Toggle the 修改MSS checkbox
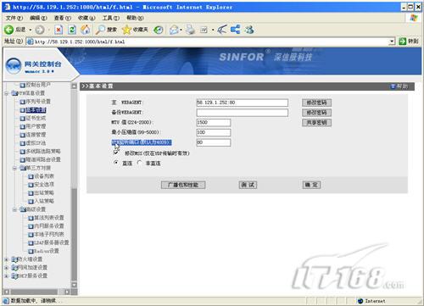 tap(115, 153)
